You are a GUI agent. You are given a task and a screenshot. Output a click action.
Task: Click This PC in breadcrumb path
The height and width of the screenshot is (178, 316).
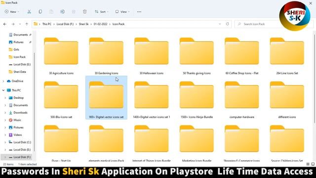(x=47, y=24)
